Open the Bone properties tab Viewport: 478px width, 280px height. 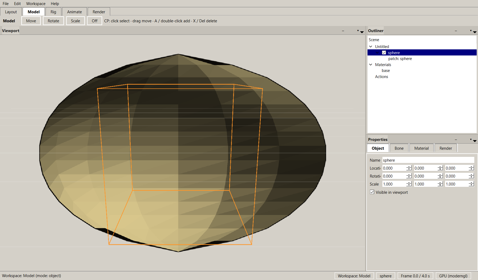[399, 148]
